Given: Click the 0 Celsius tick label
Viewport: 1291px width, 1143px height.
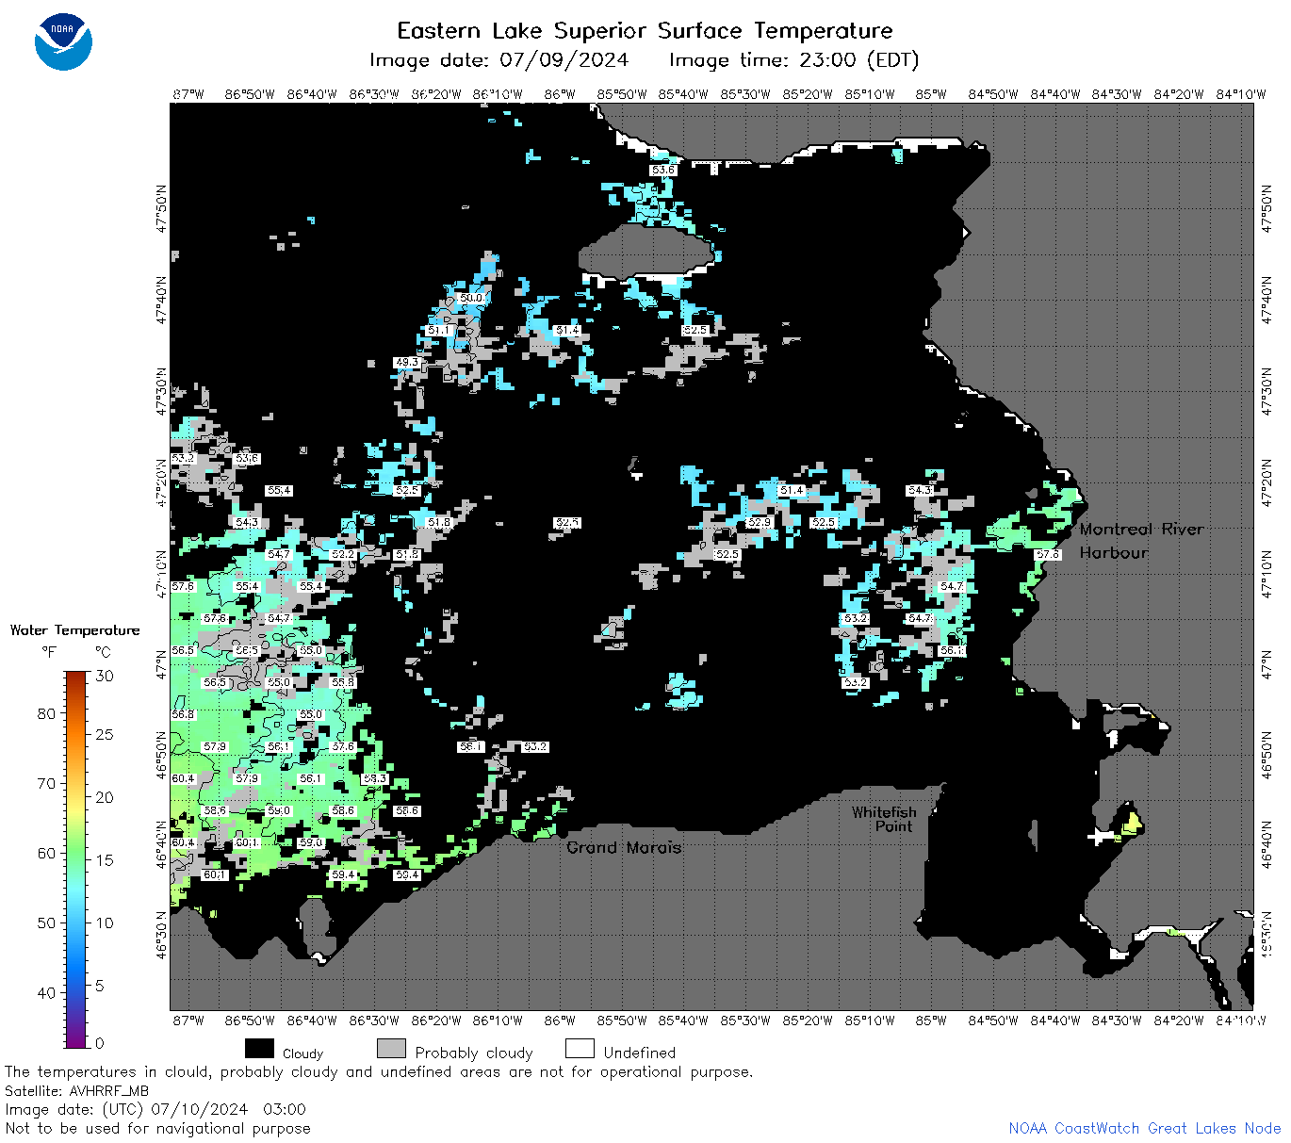Looking at the screenshot, I should point(100,1043).
